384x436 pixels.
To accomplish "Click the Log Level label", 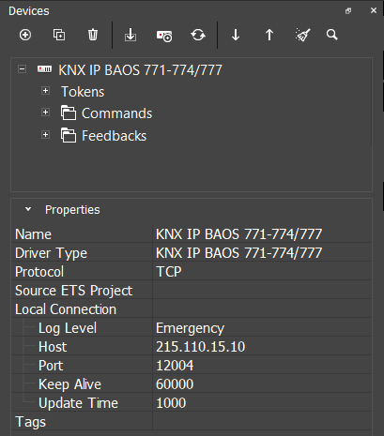I will [68, 328].
